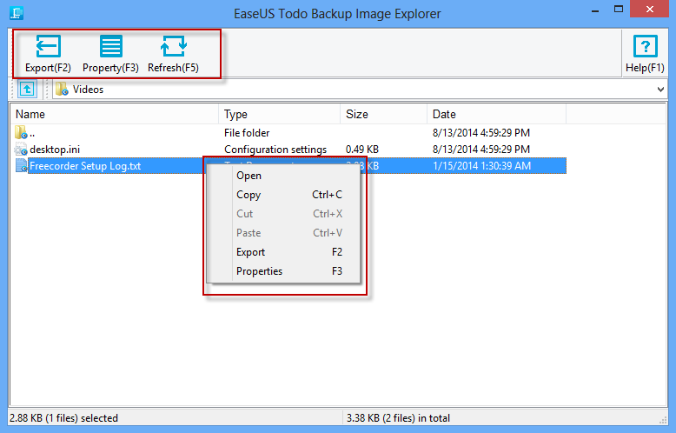Click the EaseUS app icon in the title bar
Image resolution: width=676 pixels, height=433 pixels.
17,13
